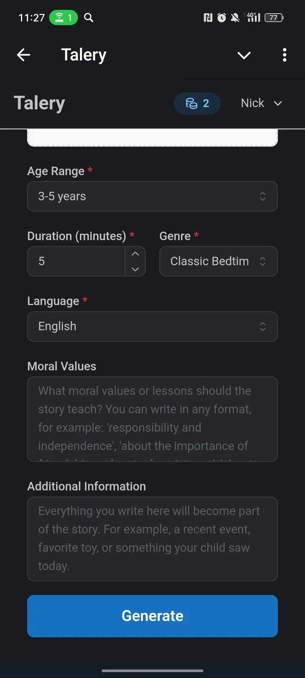Increase Duration with the up arrow
305x678 pixels.
coord(135,253)
